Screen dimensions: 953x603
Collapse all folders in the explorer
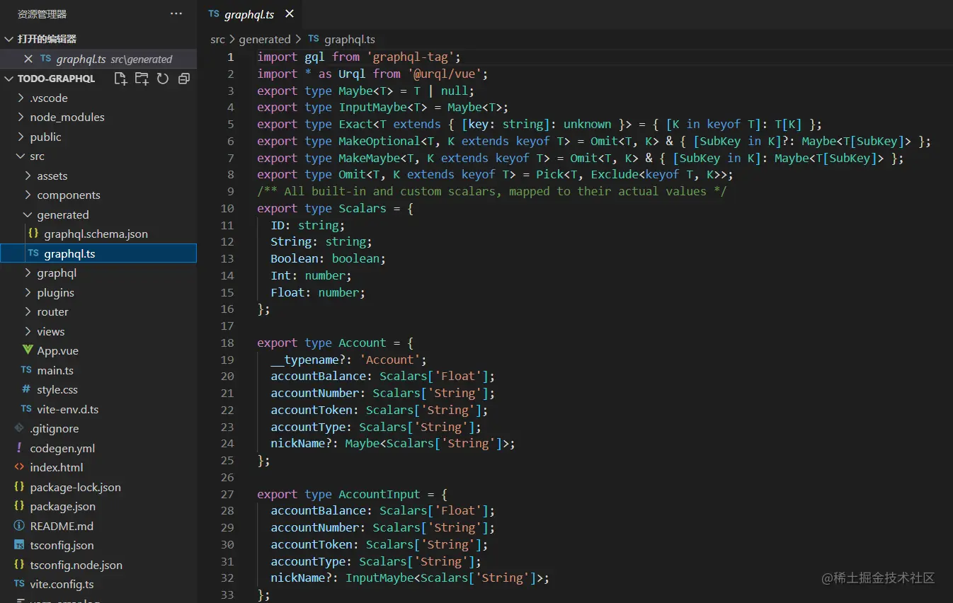(184, 79)
